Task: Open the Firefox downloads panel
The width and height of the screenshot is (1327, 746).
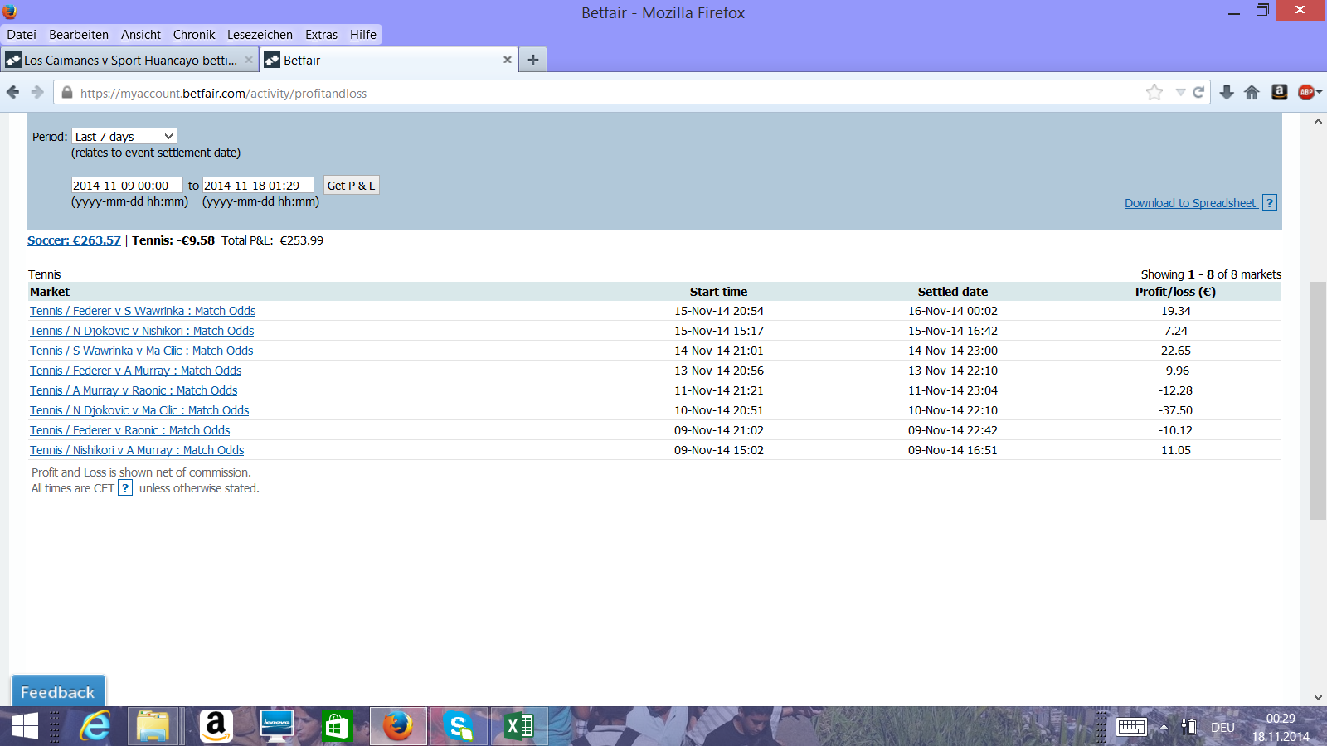Action: pyautogui.click(x=1227, y=93)
